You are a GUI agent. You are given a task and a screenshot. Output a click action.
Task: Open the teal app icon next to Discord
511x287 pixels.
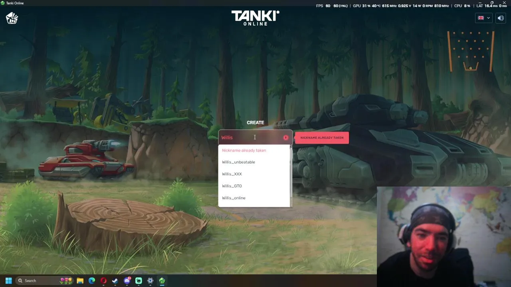point(139,281)
